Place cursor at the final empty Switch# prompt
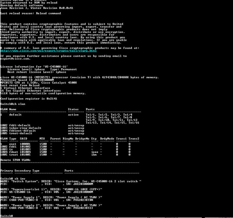 pos(7,216)
